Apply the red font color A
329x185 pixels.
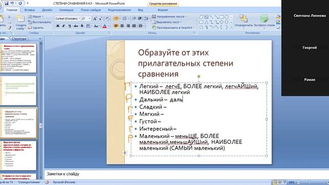[x=104, y=26]
